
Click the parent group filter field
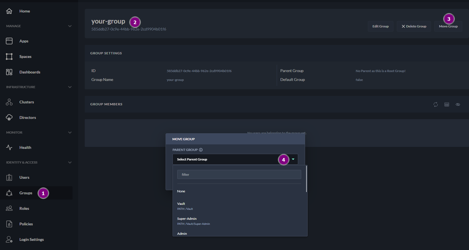tap(239, 175)
